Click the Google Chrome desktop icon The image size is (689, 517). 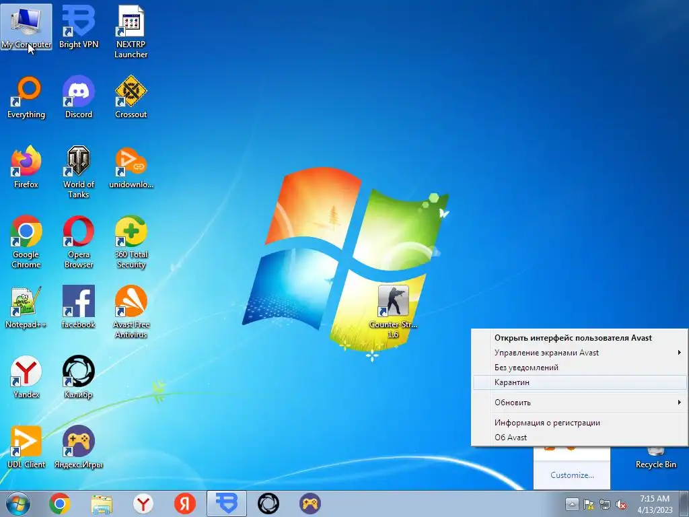(x=26, y=242)
